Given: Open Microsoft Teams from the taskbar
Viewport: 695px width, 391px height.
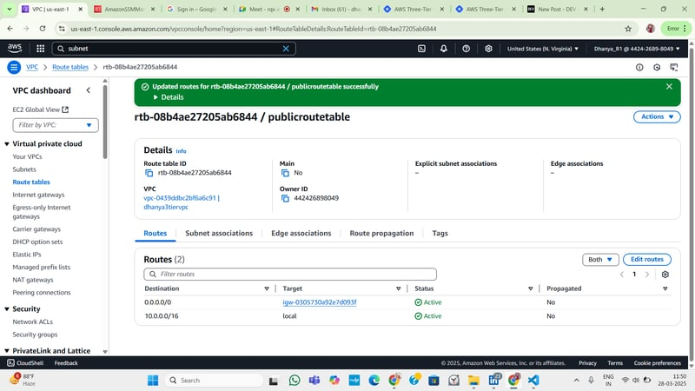Looking at the screenshot, I should 314,381.
